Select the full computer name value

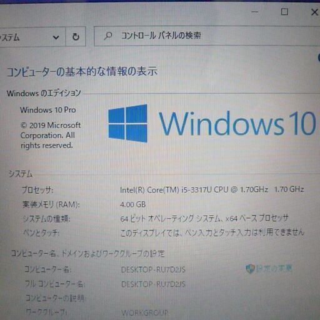pos(153,284)
